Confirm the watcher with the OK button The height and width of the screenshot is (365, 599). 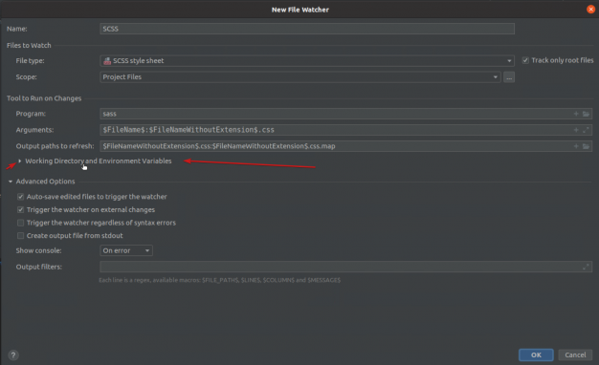[536, 354]
